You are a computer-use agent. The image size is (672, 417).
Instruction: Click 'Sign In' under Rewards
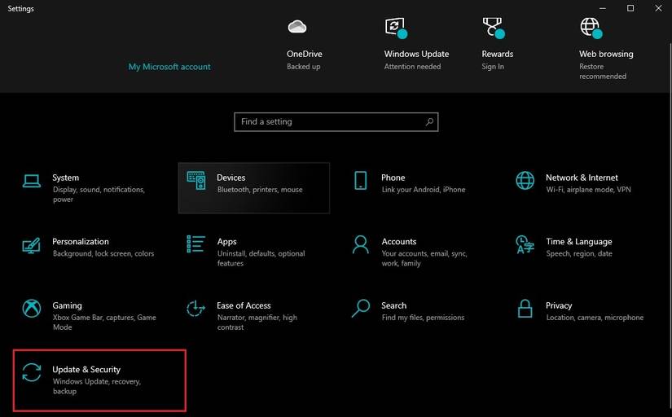493,67
